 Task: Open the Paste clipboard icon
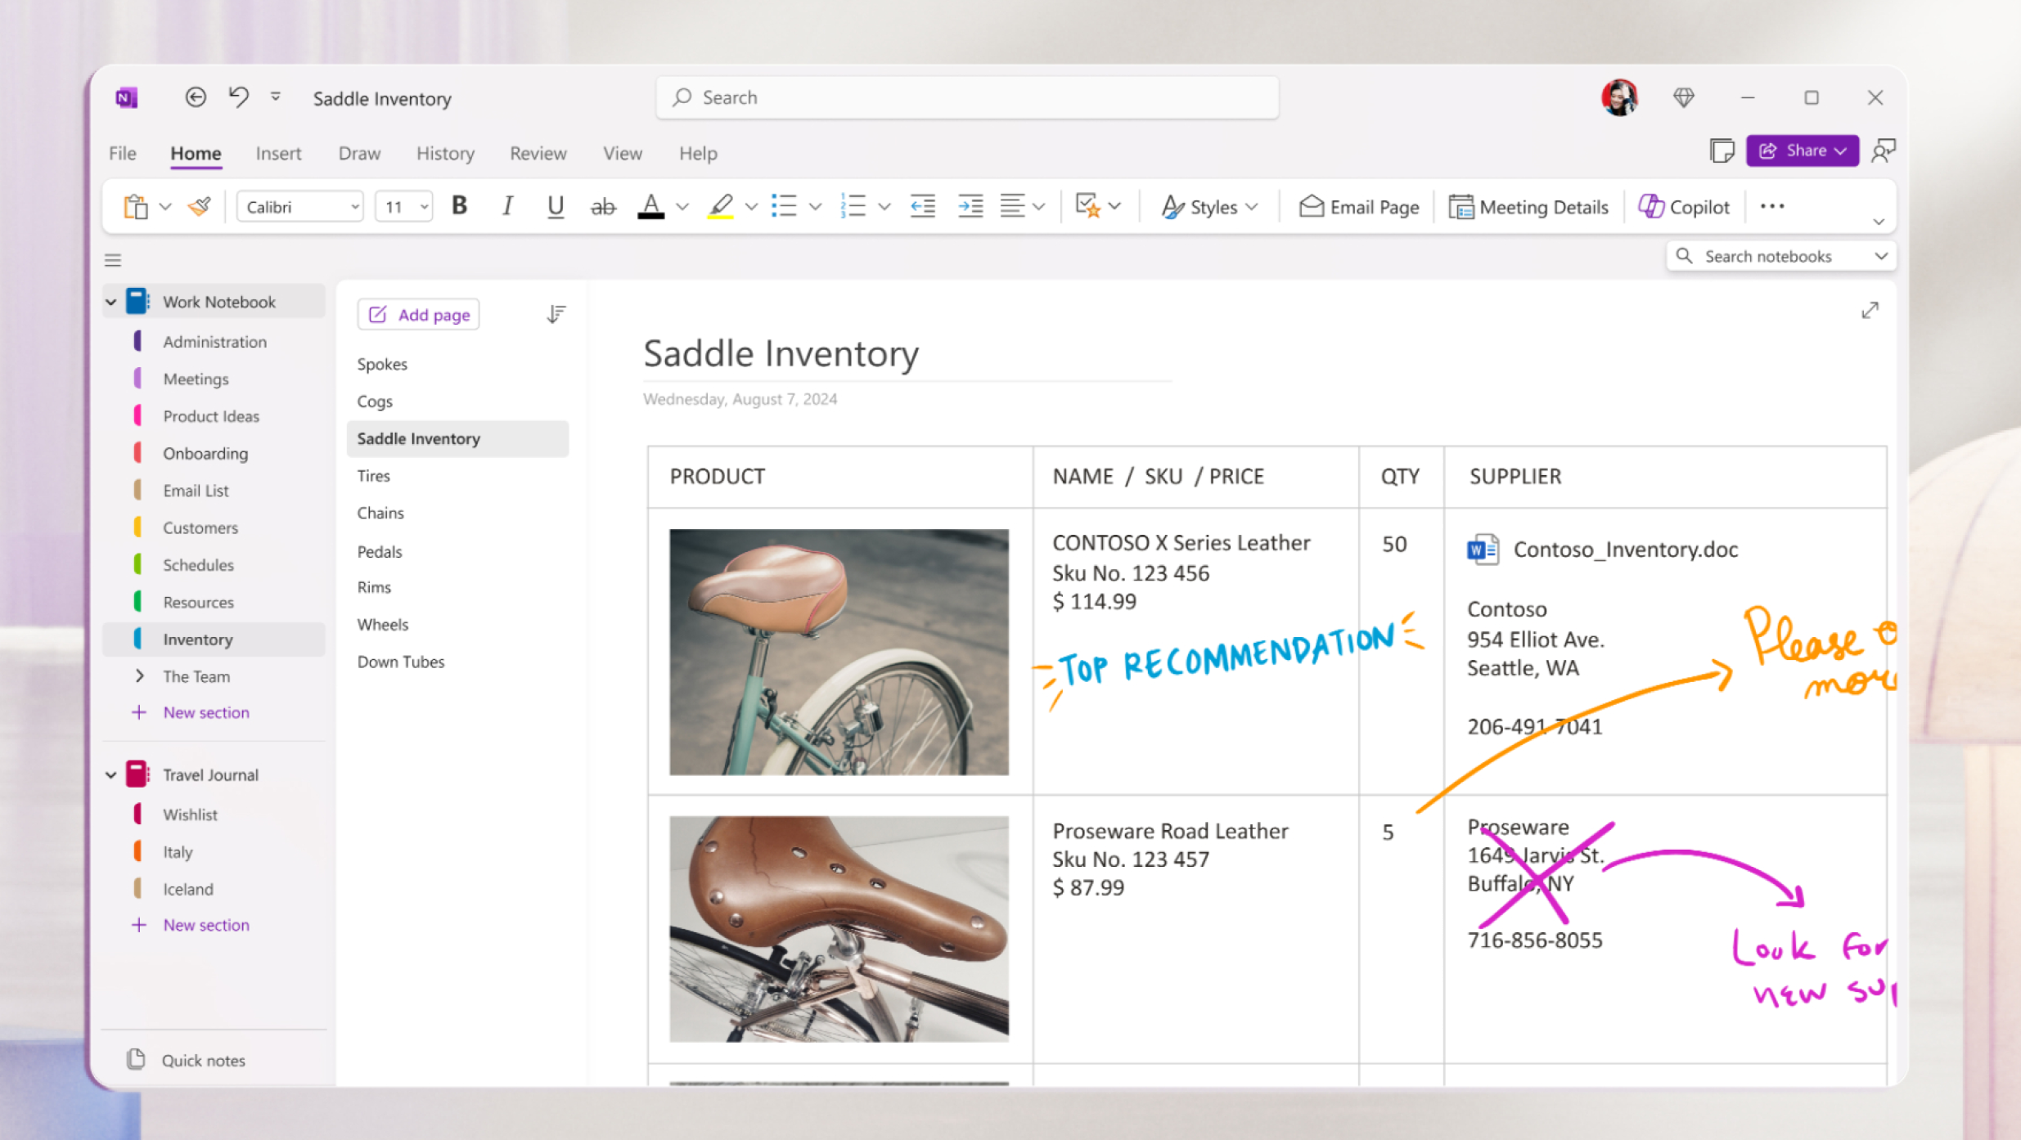tap(136, 207)
